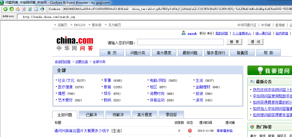Open the 艺术爱好 category
The width and height of the screenshot is (292, 137).
point(65,100)
